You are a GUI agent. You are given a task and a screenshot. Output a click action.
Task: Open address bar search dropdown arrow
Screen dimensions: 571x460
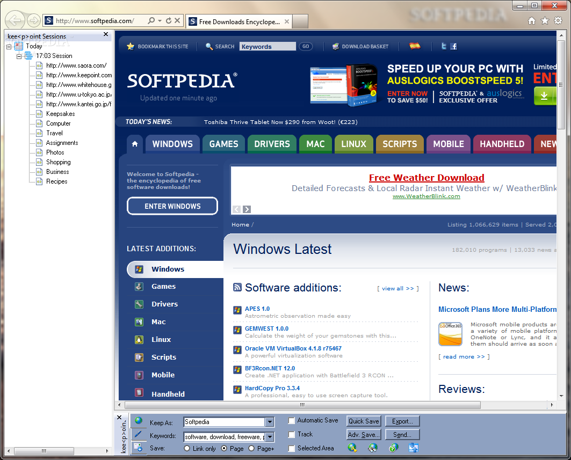160,21
